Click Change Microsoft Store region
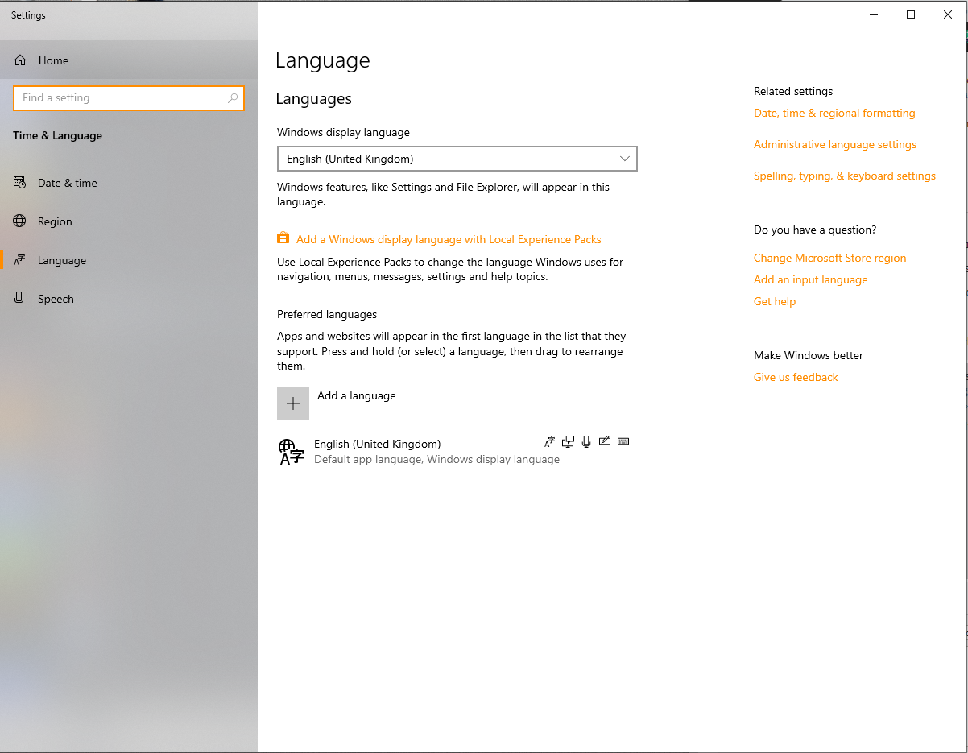 (829, 258)
